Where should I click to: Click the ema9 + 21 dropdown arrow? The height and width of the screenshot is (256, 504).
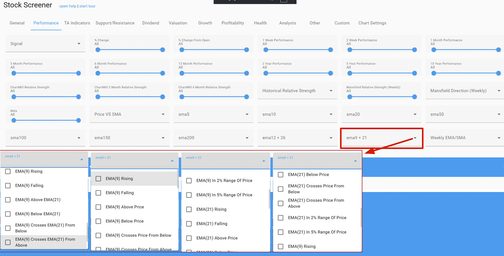point(415,138)
